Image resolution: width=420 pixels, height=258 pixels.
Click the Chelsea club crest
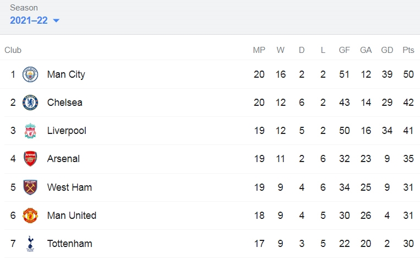pyautogui.click(x=30, y=103)
